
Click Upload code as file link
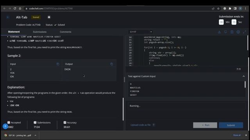tap(141, 125)
